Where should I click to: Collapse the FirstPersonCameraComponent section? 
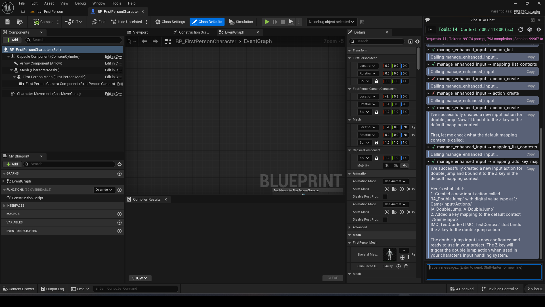(x=349, y=89)
